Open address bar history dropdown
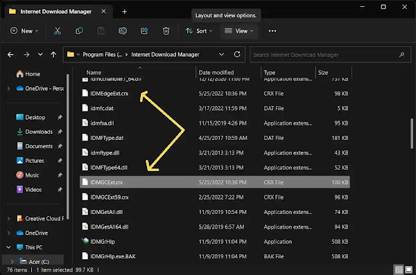This screenshot has width=416, height=275. point(221,54)
